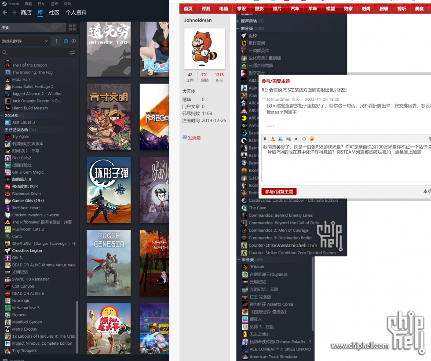Image resolution: width=431 pixels, height=361 pixels.
Task: Open the Johnoldman username link
Action: (x=198, y=20)
